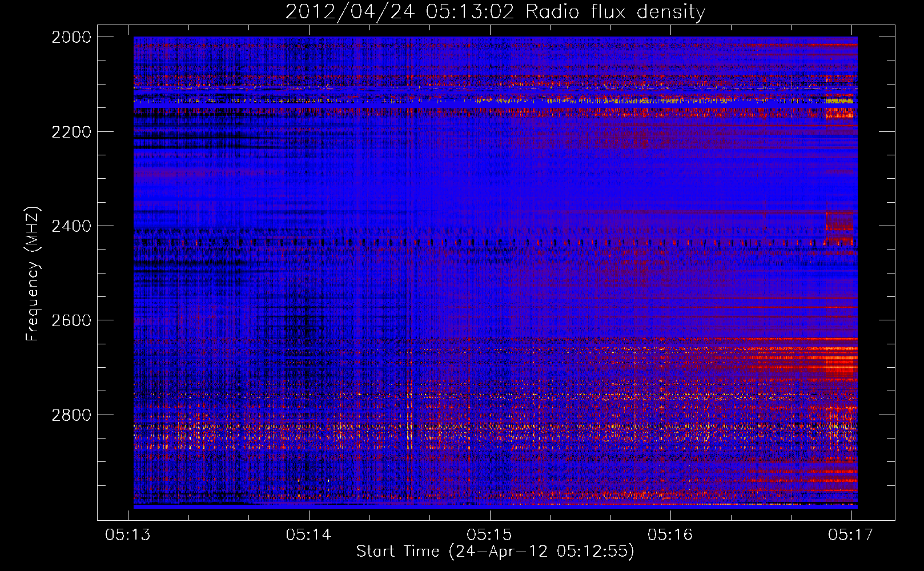Click the 05:17 time axis label
The image size is (924, 571).
click(851, 534)
